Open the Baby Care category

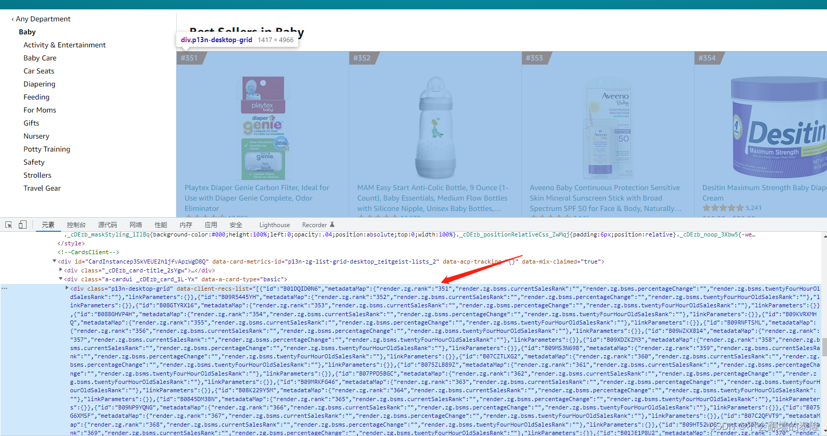click(40, 58)
